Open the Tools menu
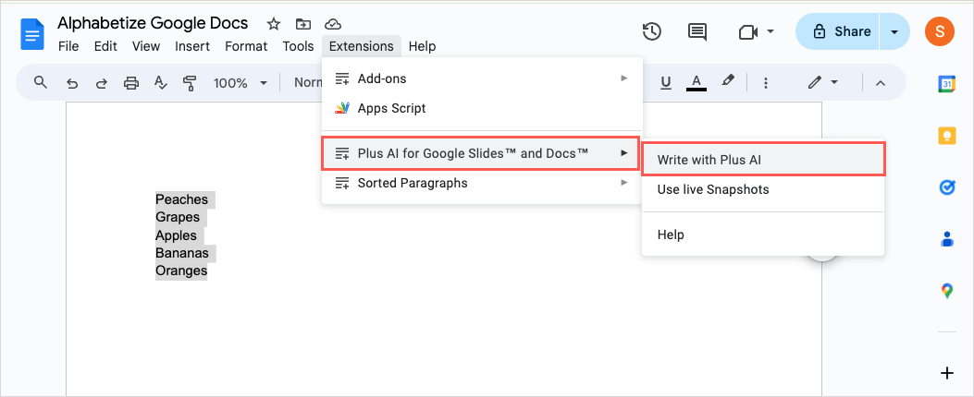Image resolution: width=974 pixels, height=397 pixels. 298,46
